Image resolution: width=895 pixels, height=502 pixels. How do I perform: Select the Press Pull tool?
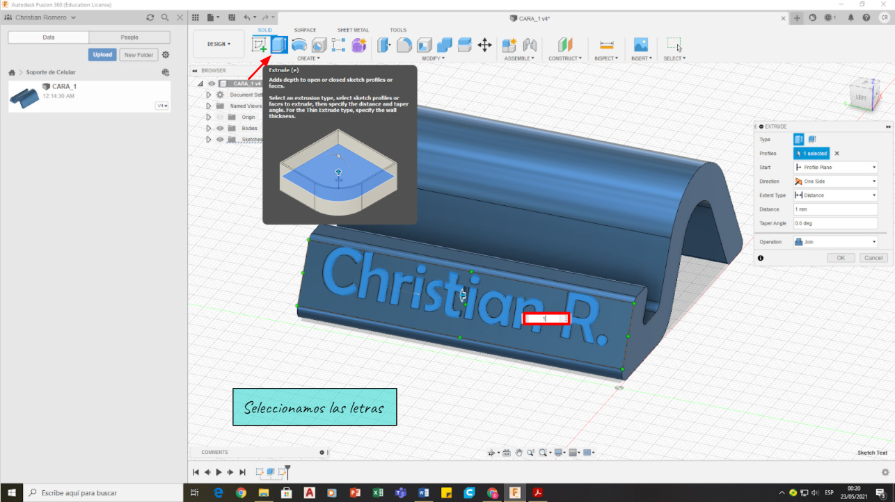tap(384, 45)
